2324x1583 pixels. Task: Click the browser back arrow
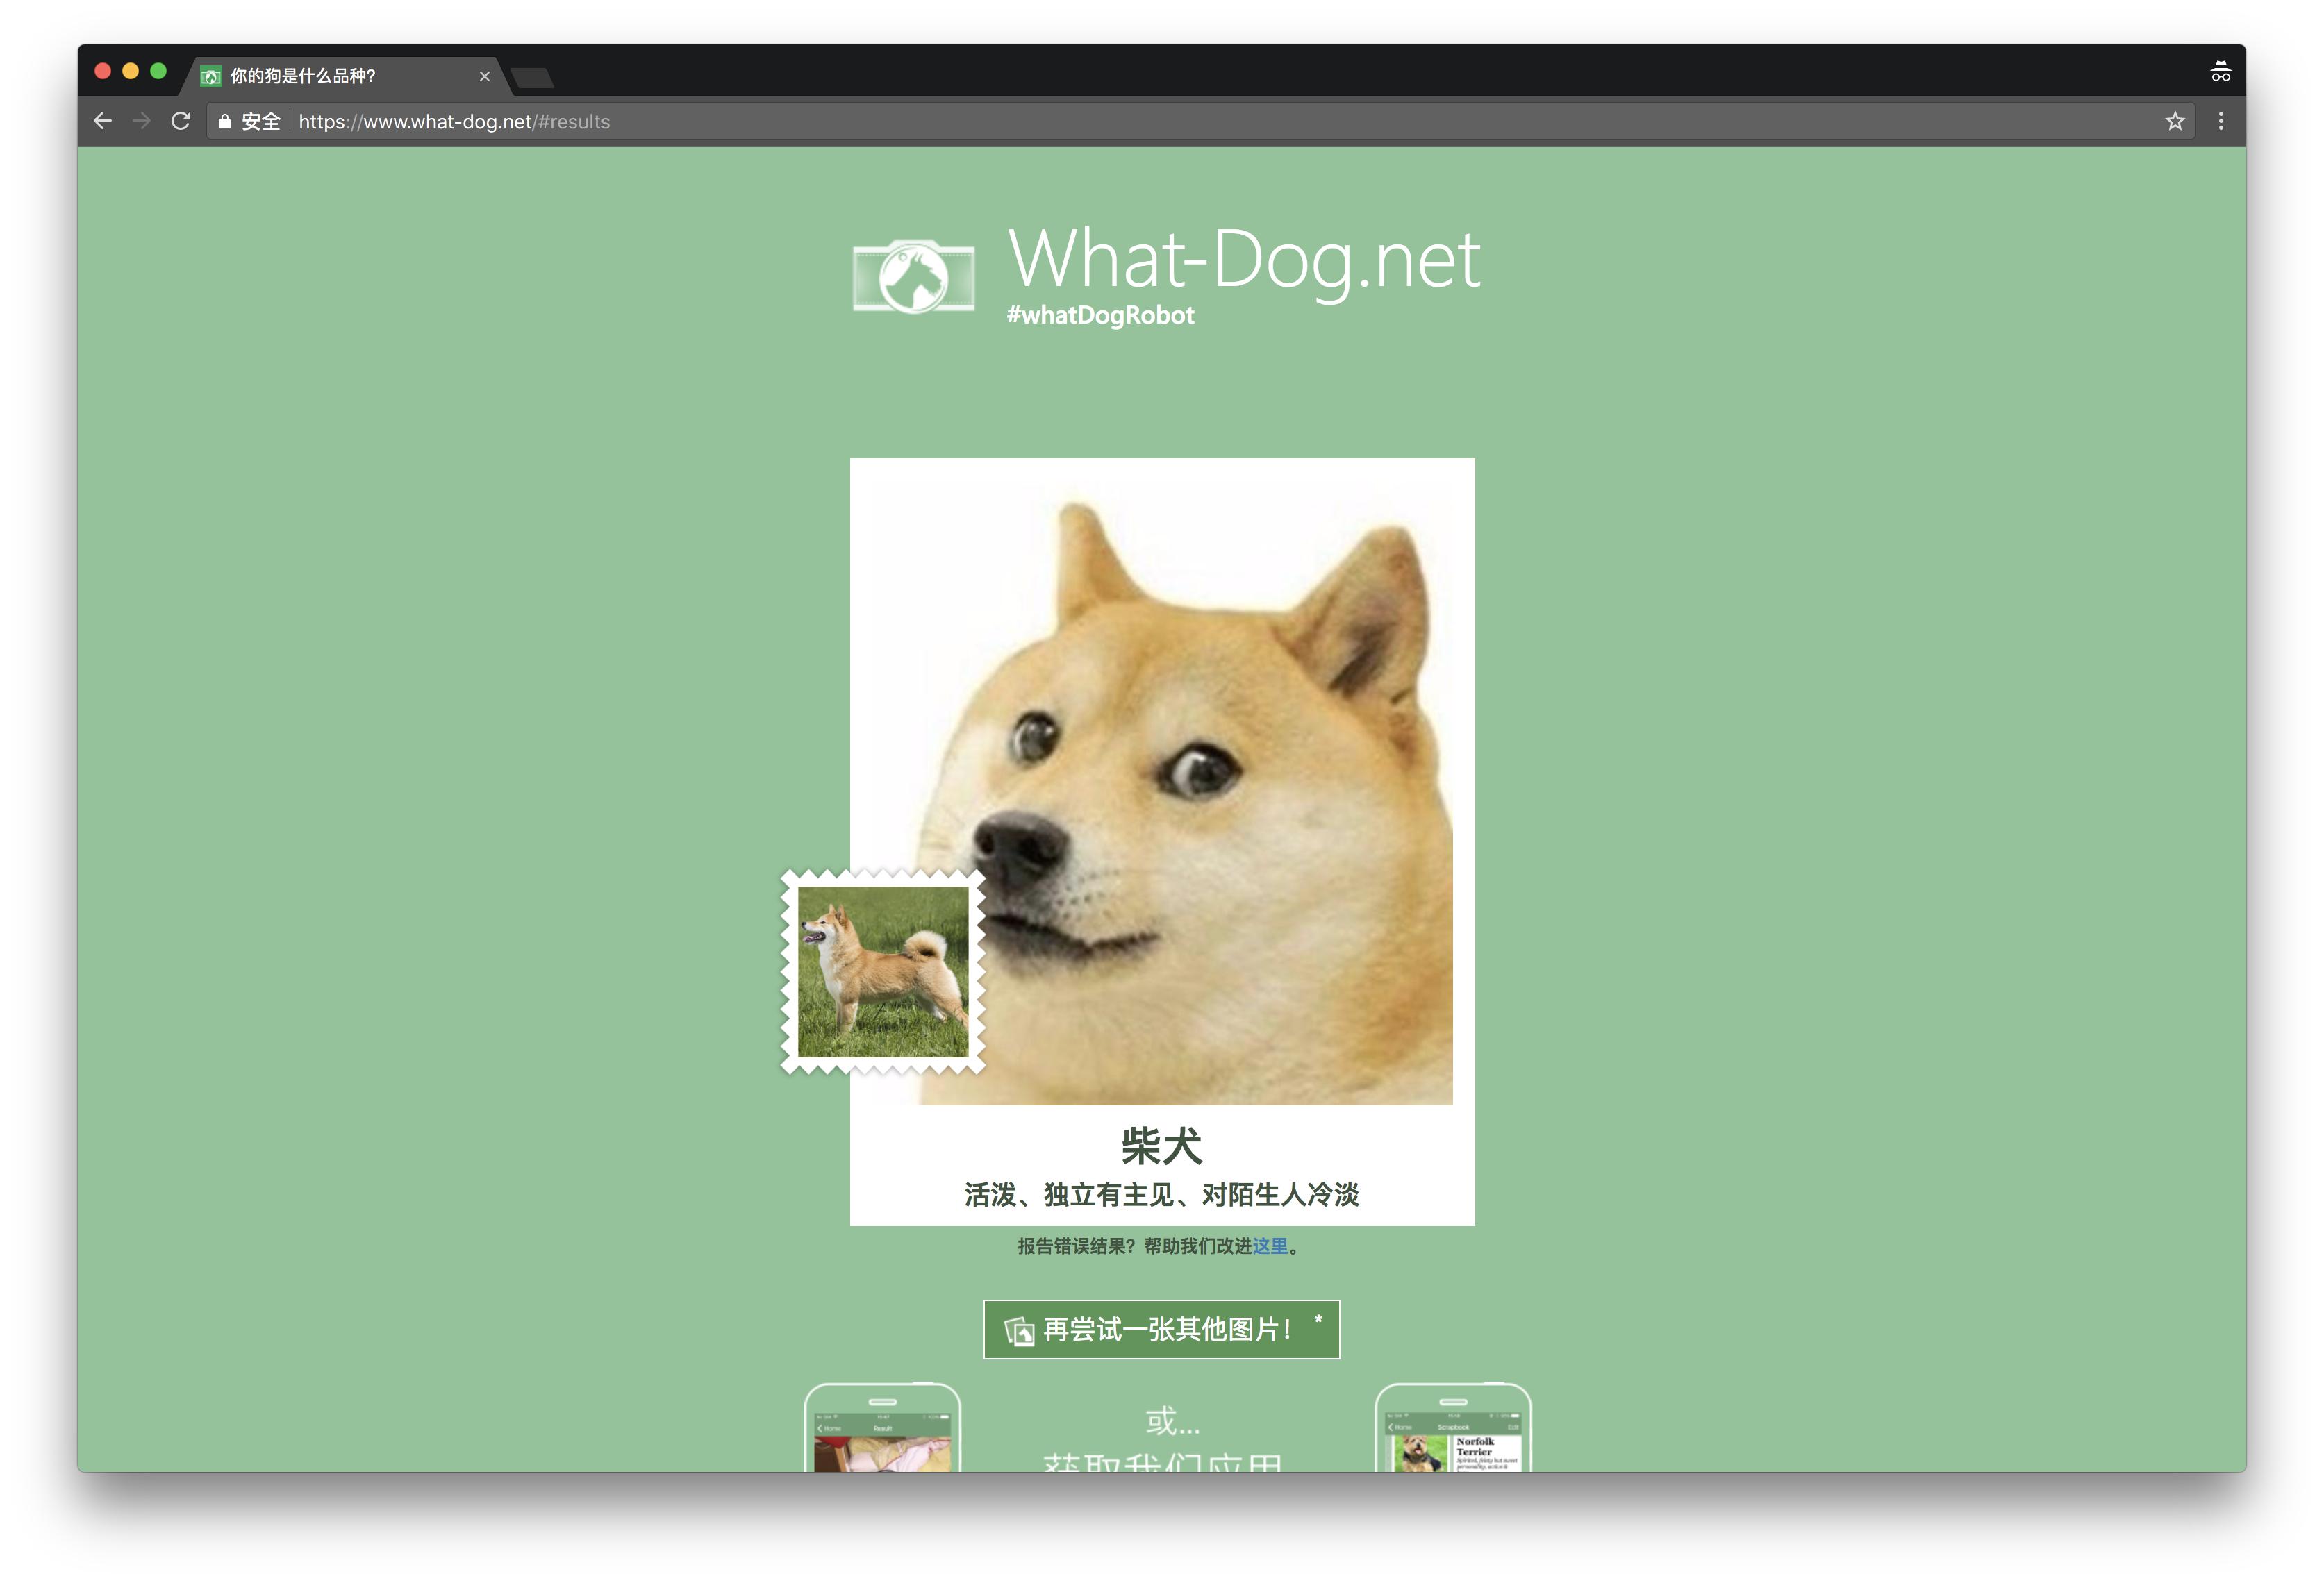(x=102, y=121)
